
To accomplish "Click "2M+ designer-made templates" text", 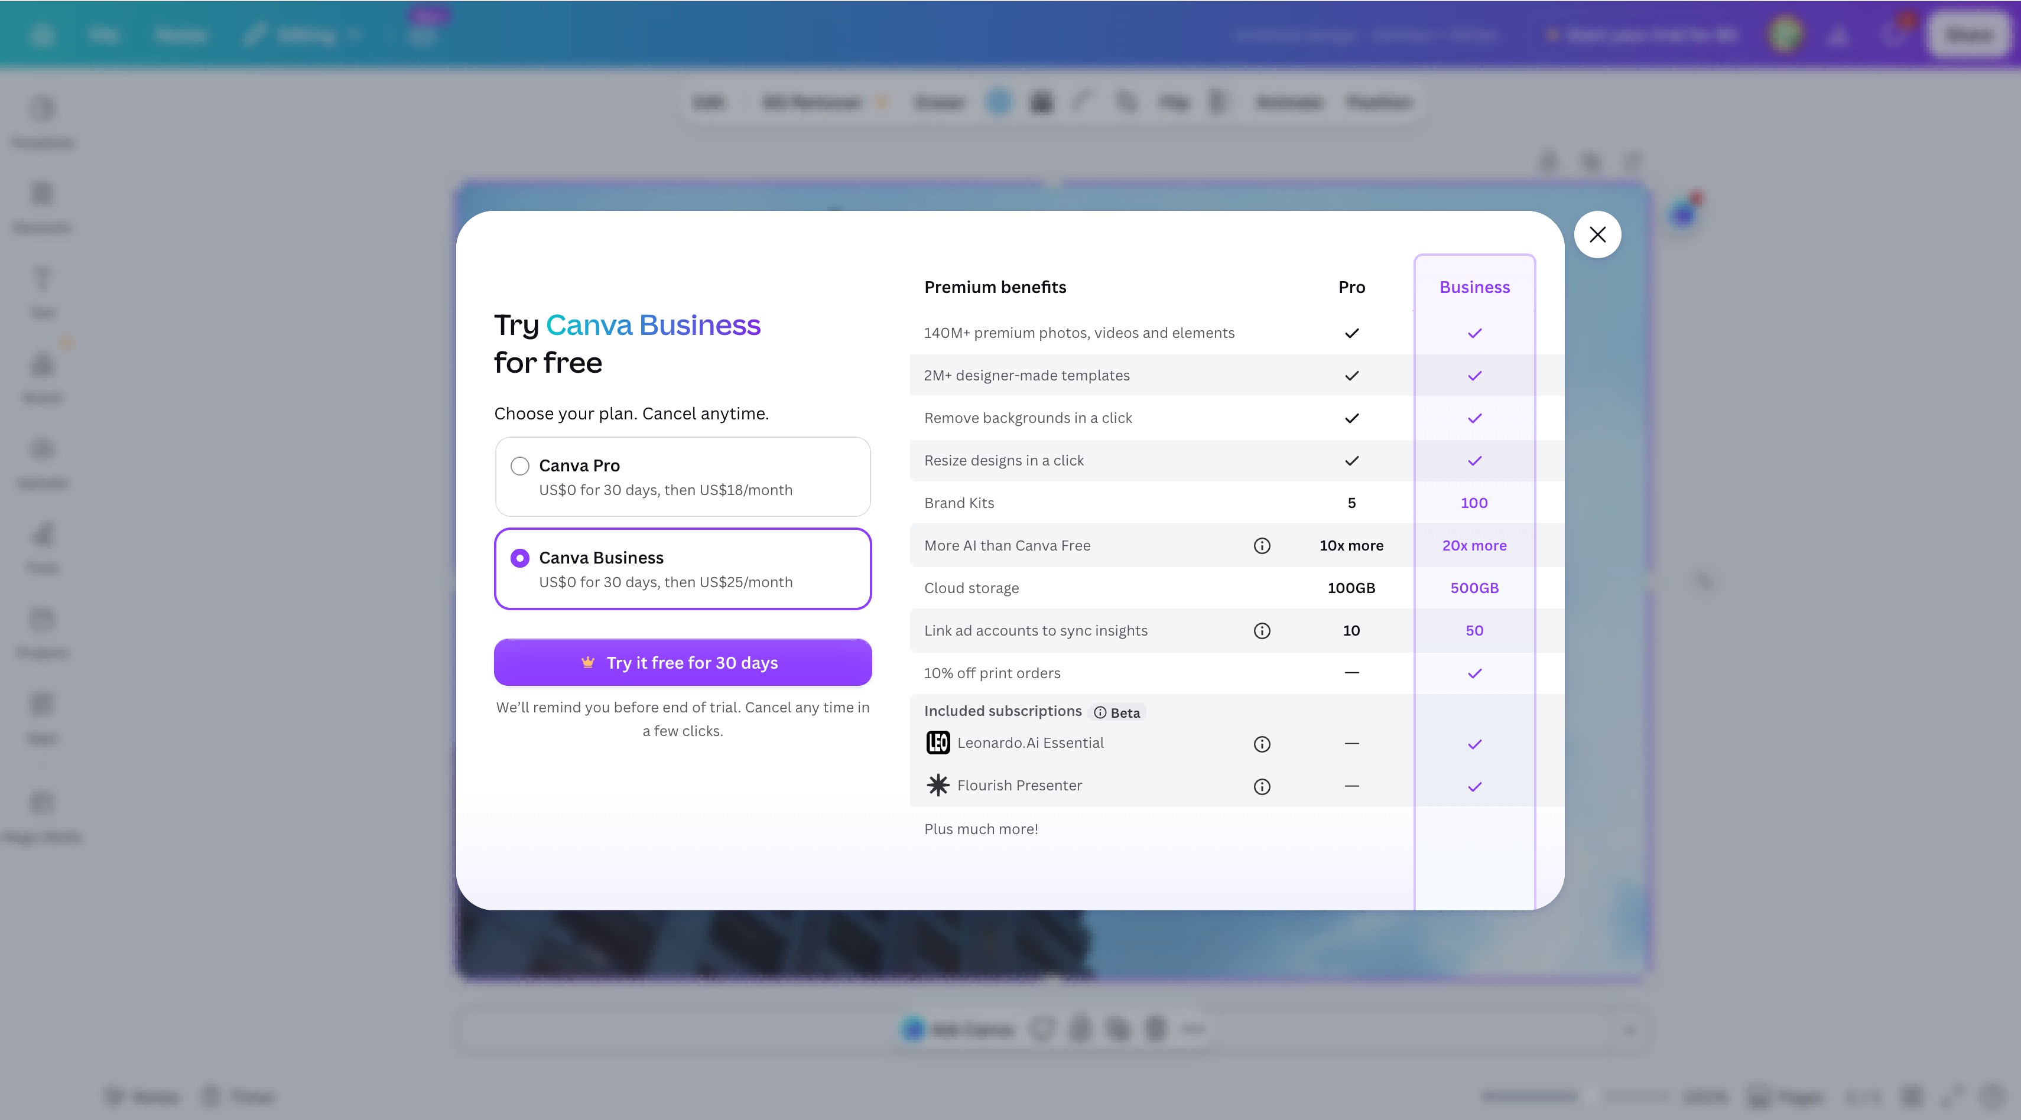I will [x=1026, y=375].
